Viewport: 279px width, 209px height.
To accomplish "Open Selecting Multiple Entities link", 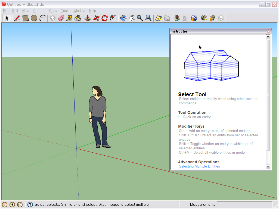I will click(x=199, y=166).
